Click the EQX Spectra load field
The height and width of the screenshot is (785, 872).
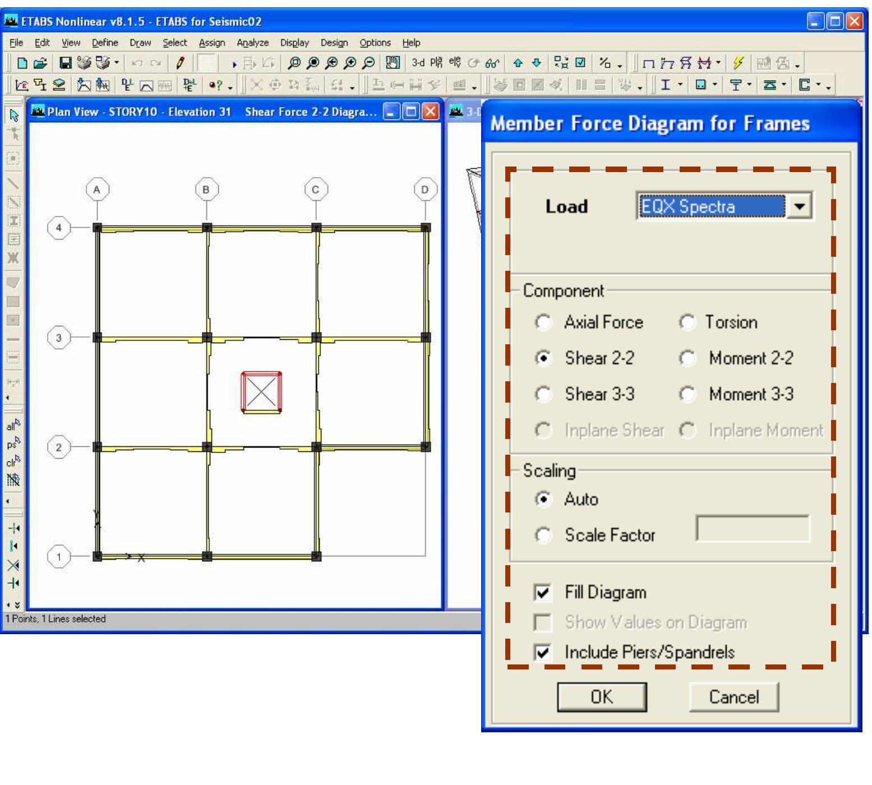coord(712,206)
